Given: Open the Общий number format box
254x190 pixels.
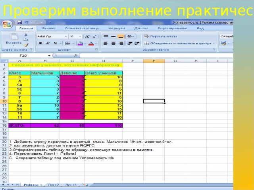Looking at the screenshot, I should coord(227,36).
